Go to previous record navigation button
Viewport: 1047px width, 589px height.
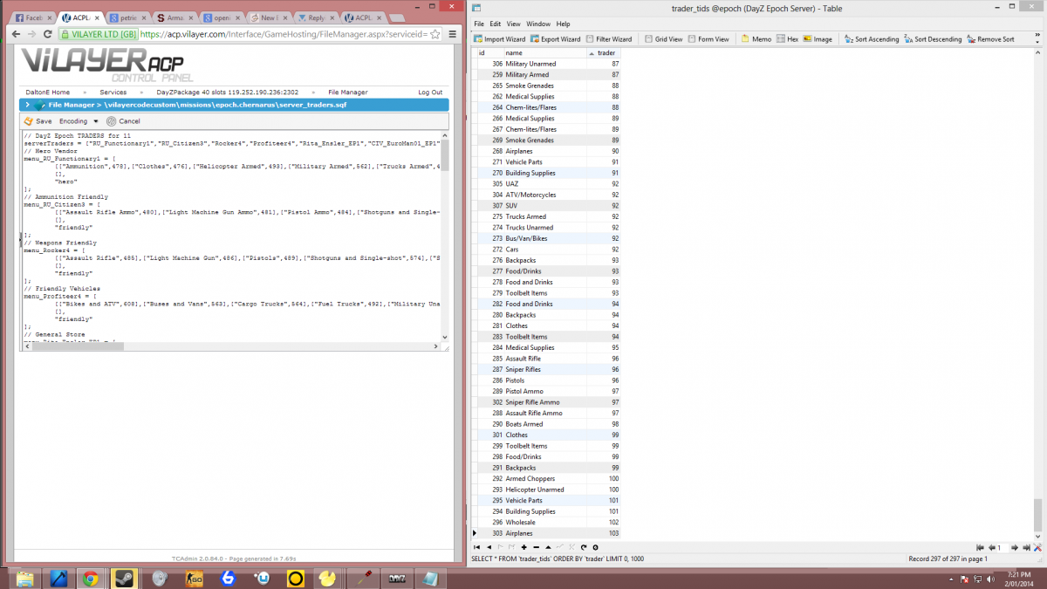point(489,547)
